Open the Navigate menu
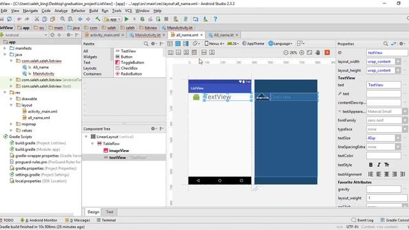 click(x=30, y=11)
